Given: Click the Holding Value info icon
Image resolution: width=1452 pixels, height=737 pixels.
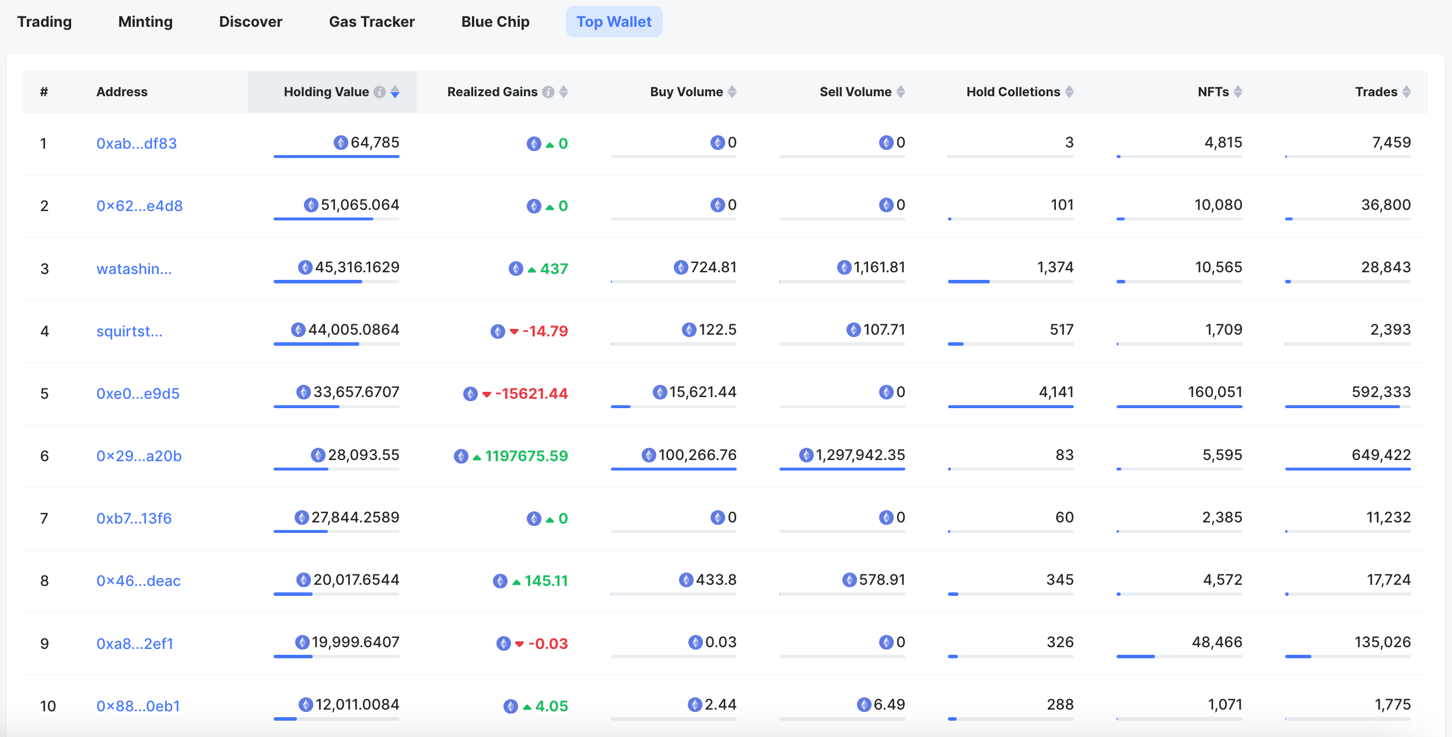Looking at the screenshot, I should [x=380, y=92].
